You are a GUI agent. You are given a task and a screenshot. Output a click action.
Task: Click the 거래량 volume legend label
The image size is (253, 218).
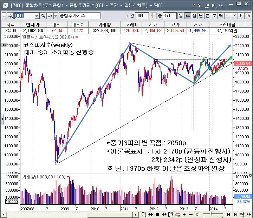coord(44,177)
